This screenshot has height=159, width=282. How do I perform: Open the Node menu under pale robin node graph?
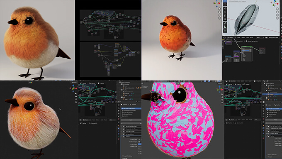tap(106, 120)
